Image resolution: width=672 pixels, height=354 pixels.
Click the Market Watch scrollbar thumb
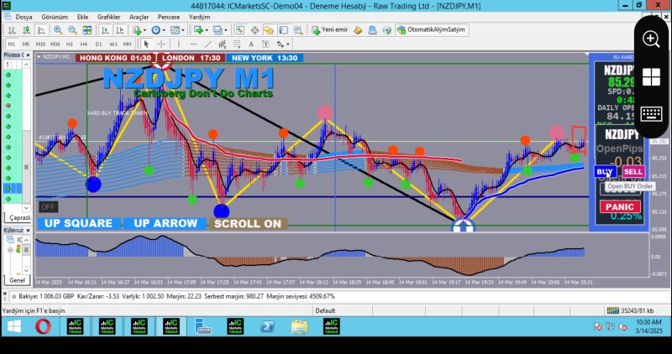[x=27, y=167]
